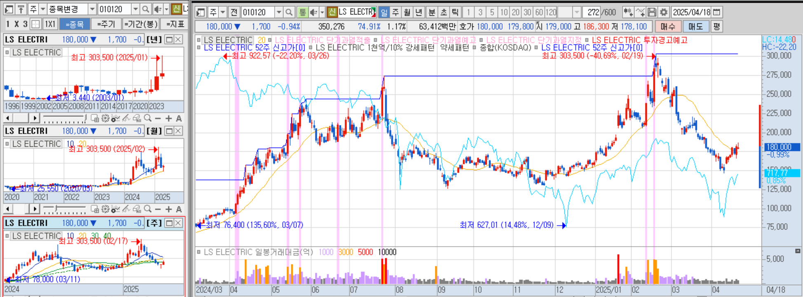Click the candlestick add icon in main toolbar

628,12
